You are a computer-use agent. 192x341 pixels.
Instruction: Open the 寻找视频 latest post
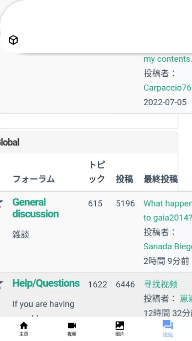pyautogui.click(x=161, y=284)
